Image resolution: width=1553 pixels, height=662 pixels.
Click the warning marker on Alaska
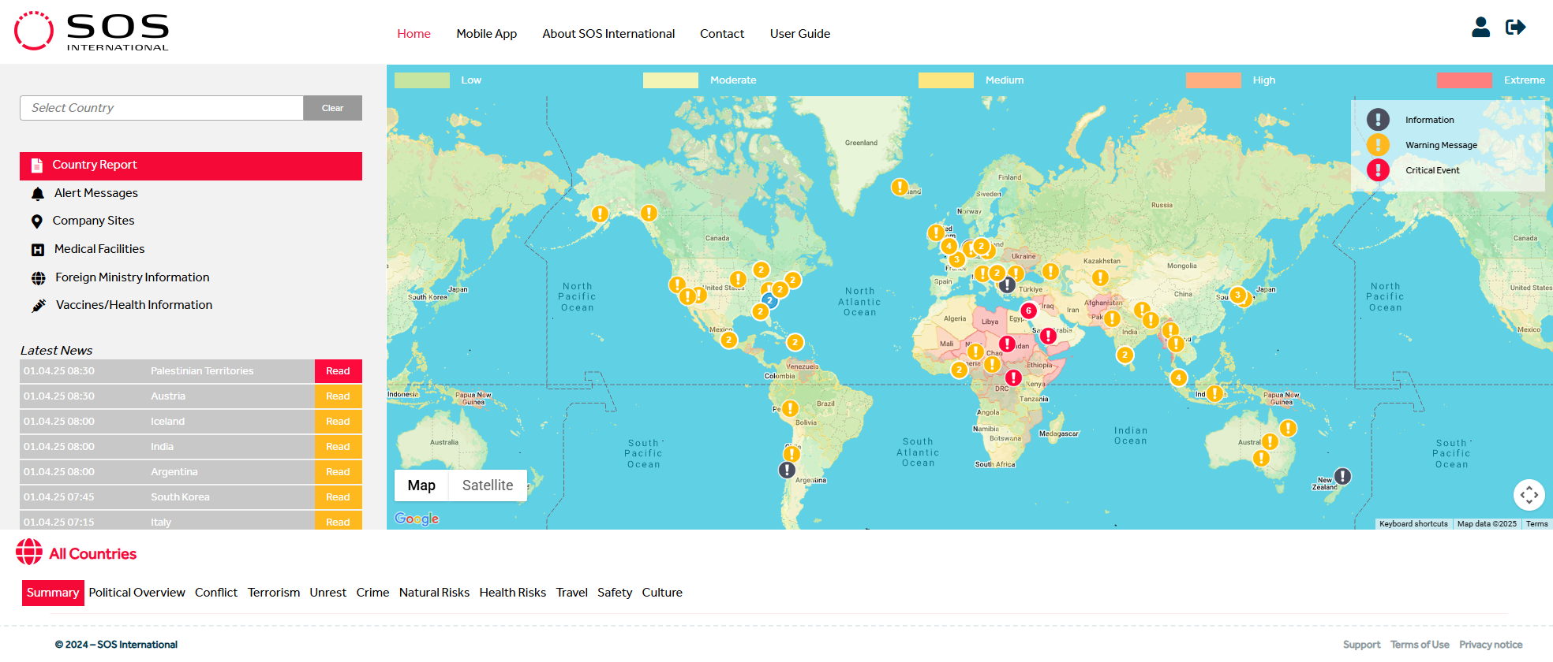(x=601, y=214)
